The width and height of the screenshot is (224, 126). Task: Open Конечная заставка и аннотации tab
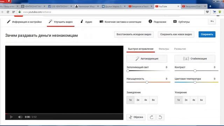pos(120,22)
